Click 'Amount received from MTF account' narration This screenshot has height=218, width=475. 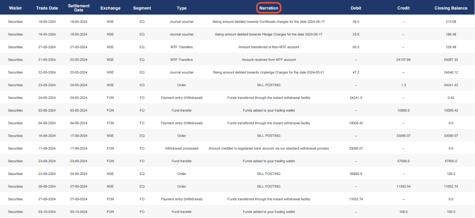pos(269,60)
